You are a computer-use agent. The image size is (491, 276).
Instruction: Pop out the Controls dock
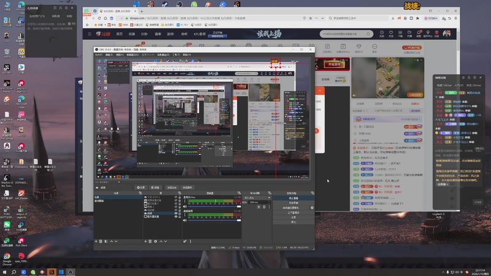(312, 193)
